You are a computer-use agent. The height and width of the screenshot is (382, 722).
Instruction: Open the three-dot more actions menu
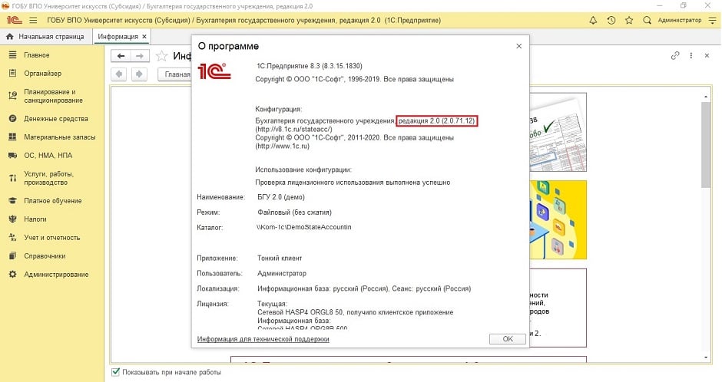click(691, 56)
